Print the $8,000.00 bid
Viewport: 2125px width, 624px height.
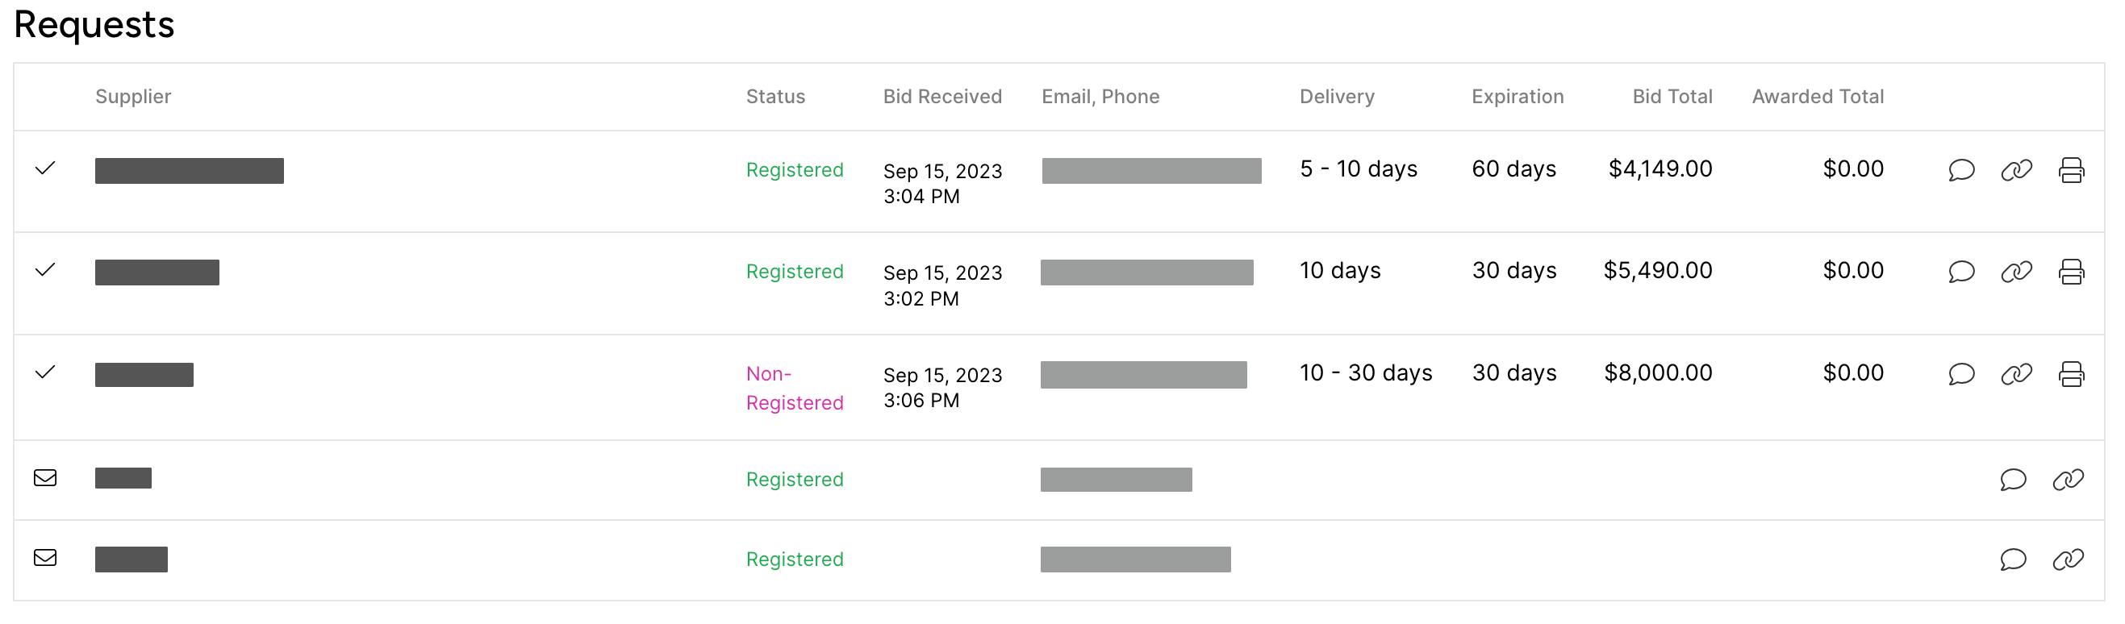coord(2072,374)
